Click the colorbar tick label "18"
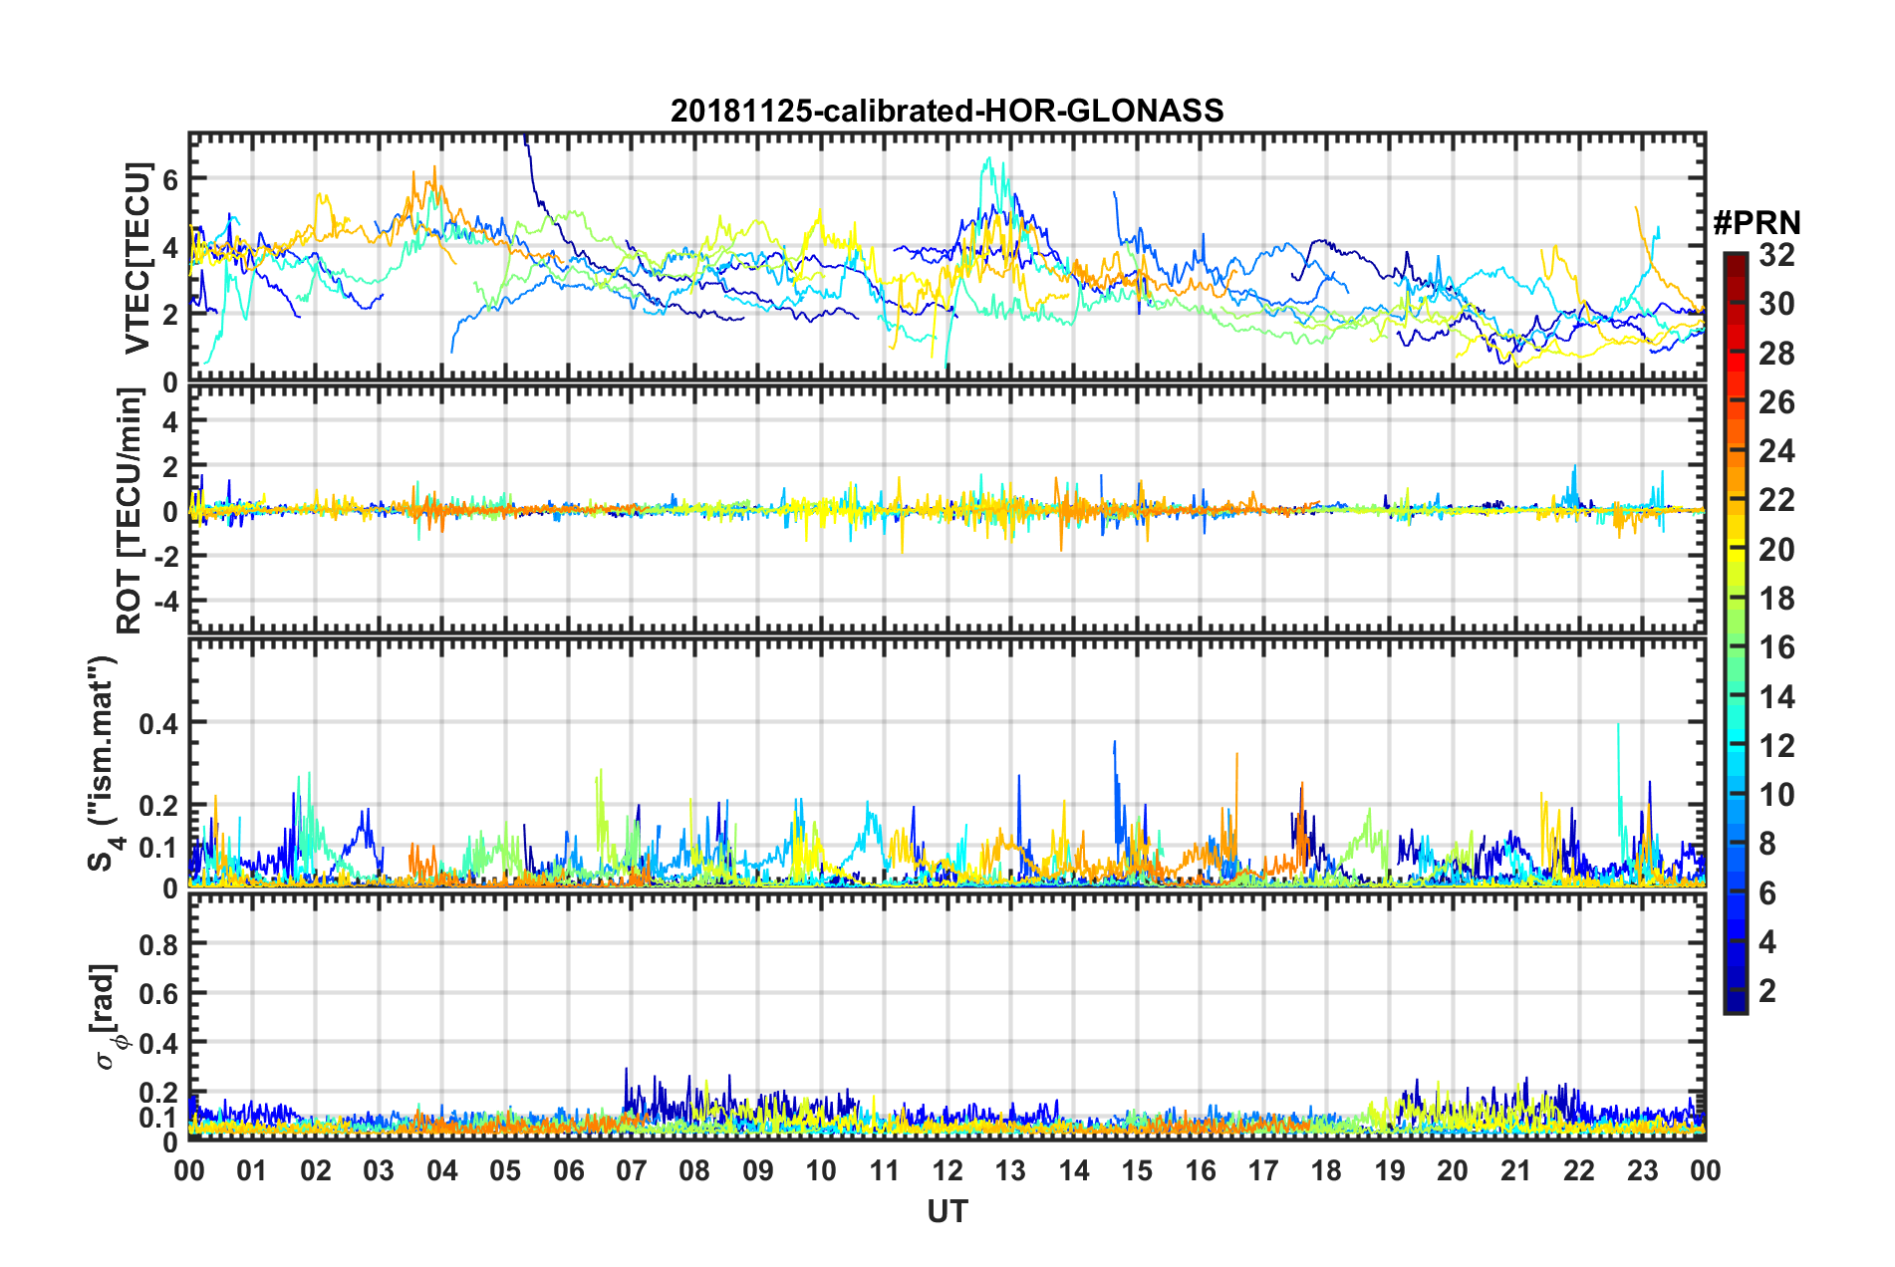Image resolution: width=1895 pixels, height=1267 pixels. click(x=1776, y=599)
